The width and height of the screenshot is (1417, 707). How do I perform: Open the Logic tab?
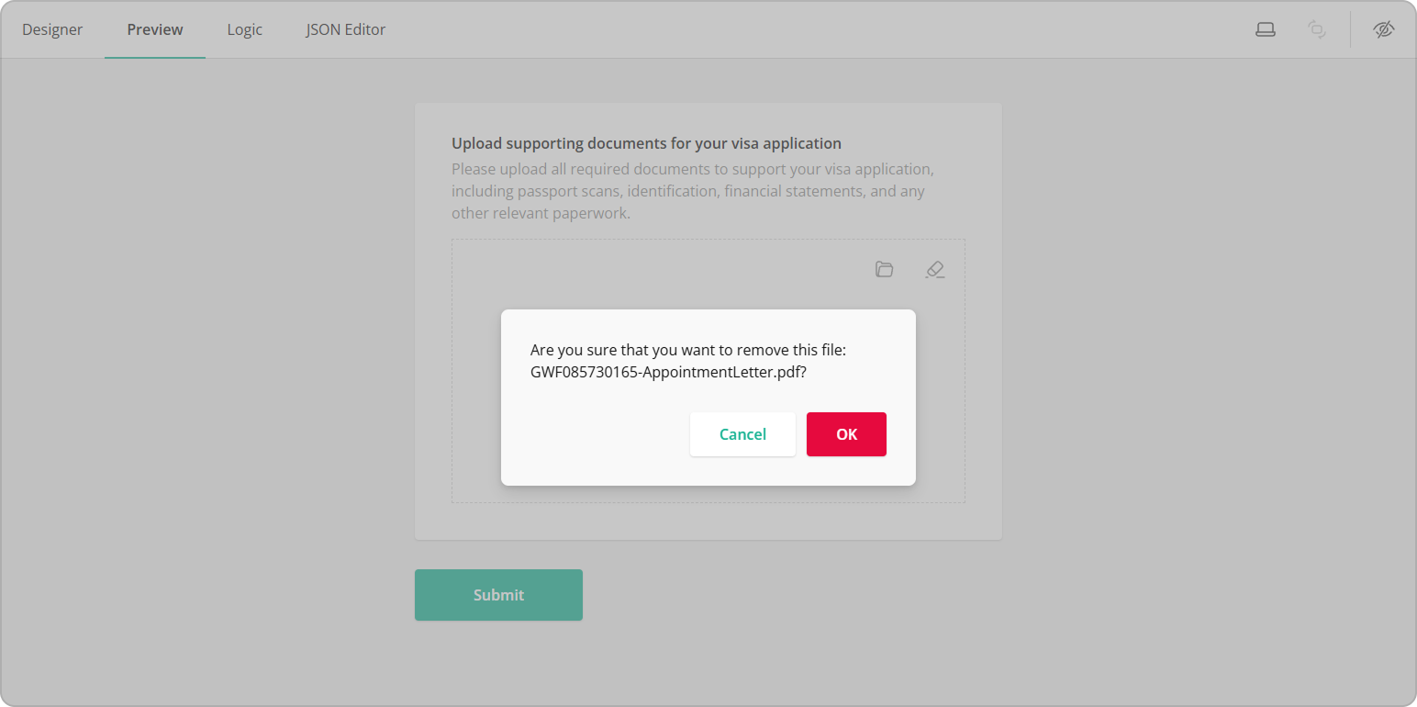244,28
